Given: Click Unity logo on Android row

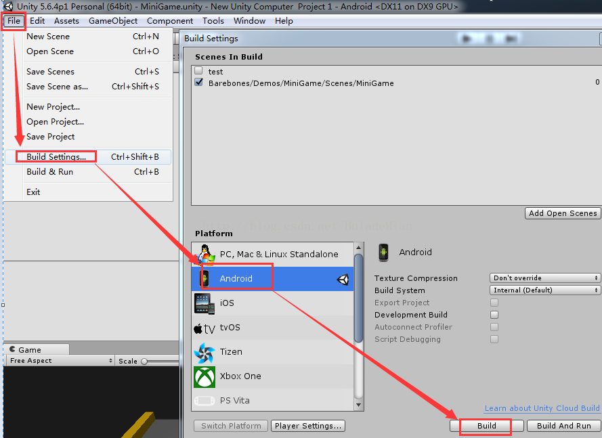Looking at the screenshot, I should pyautogui.click(x=343, y=280).
